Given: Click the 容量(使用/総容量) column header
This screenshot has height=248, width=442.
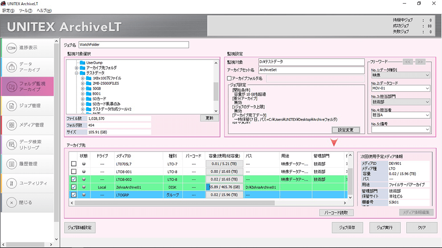Looking at the screenshot, I should [225, 156].
